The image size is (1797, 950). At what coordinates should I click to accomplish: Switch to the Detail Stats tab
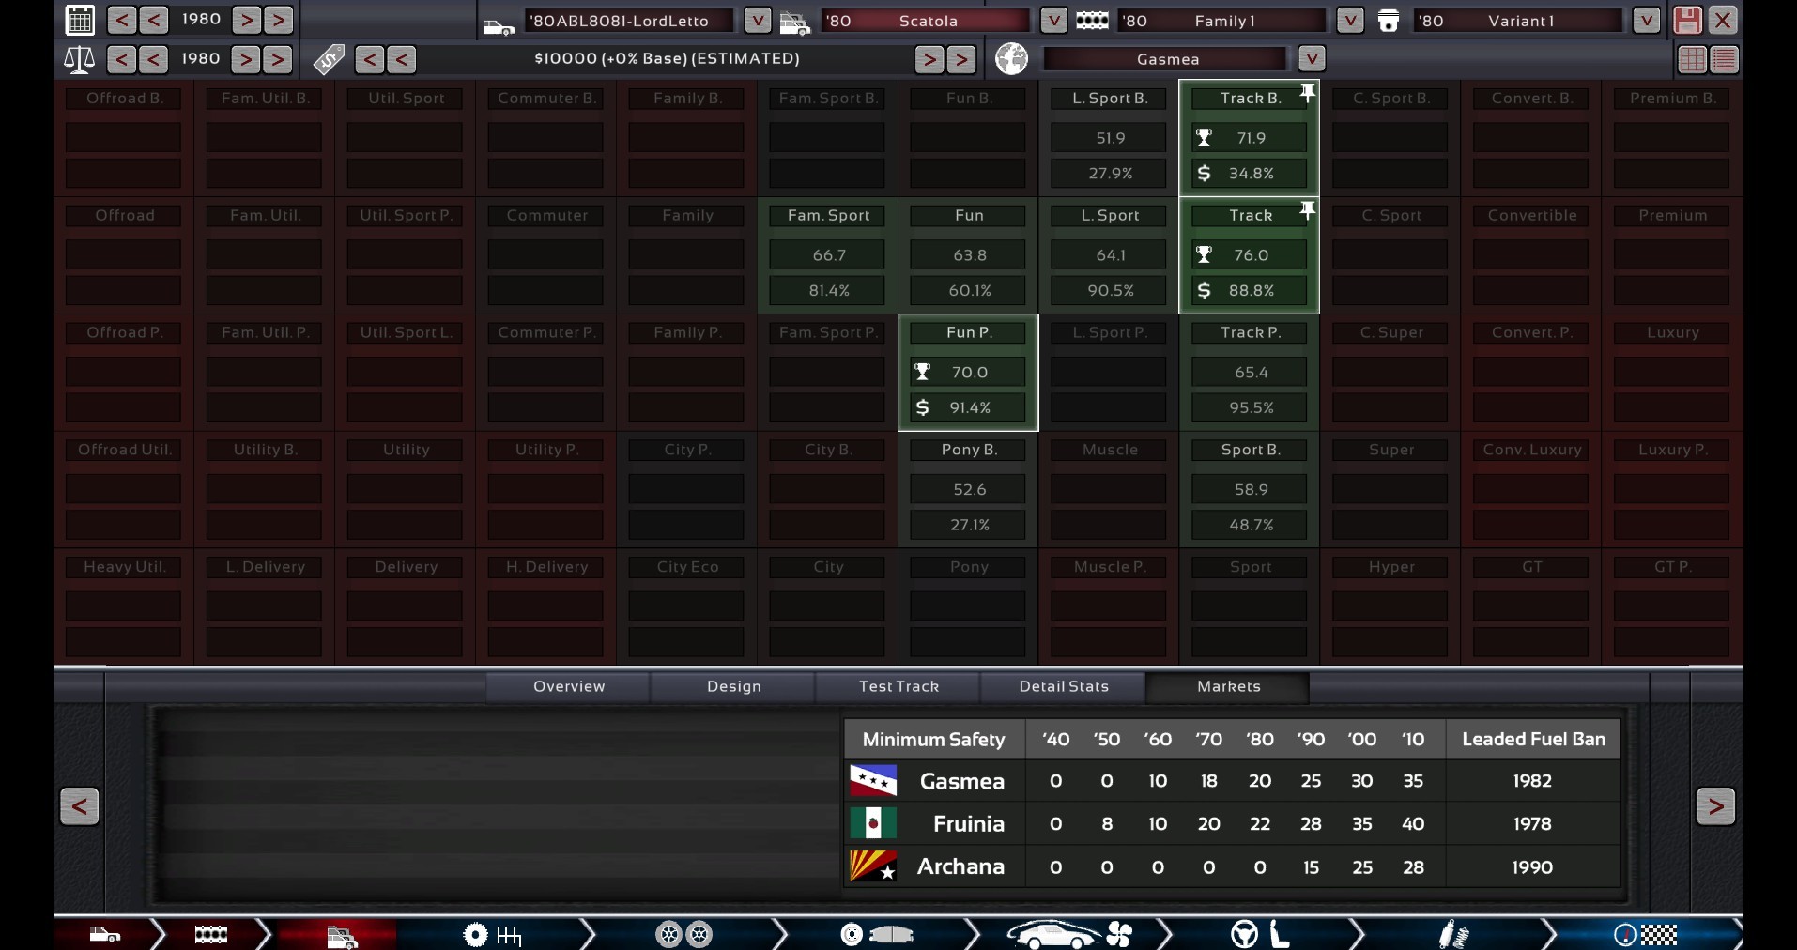pyautogui.click(x=1064, y=686)
